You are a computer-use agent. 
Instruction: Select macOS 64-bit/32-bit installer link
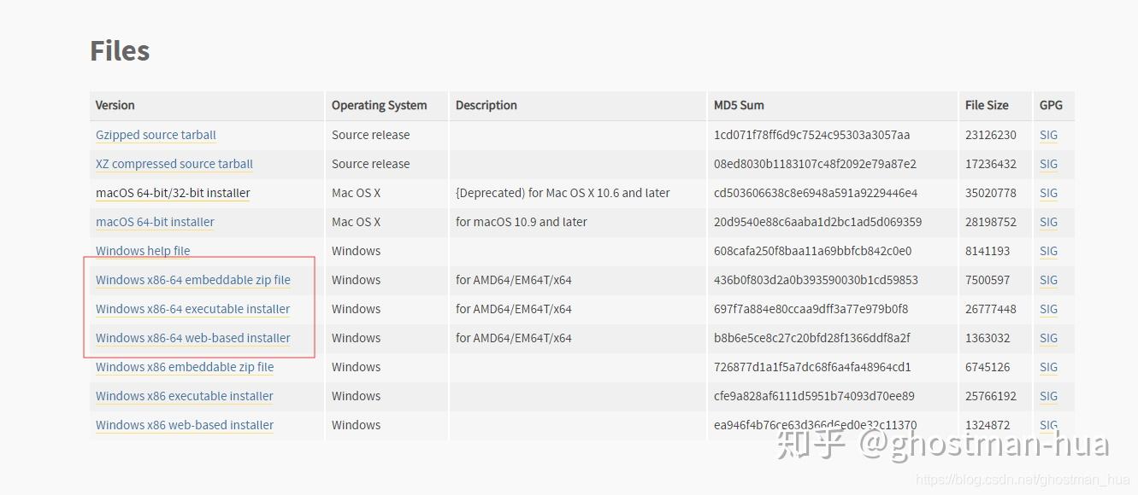tap(173, 193)
